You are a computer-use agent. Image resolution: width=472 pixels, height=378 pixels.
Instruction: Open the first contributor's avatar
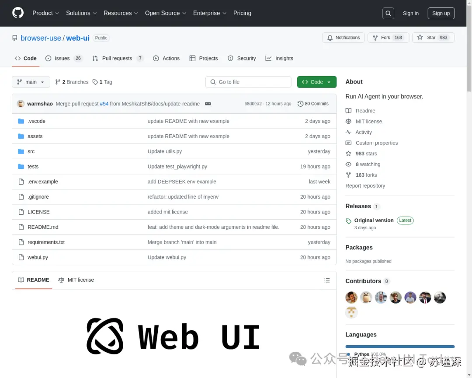pyautogui.click(x=351, y=297)
